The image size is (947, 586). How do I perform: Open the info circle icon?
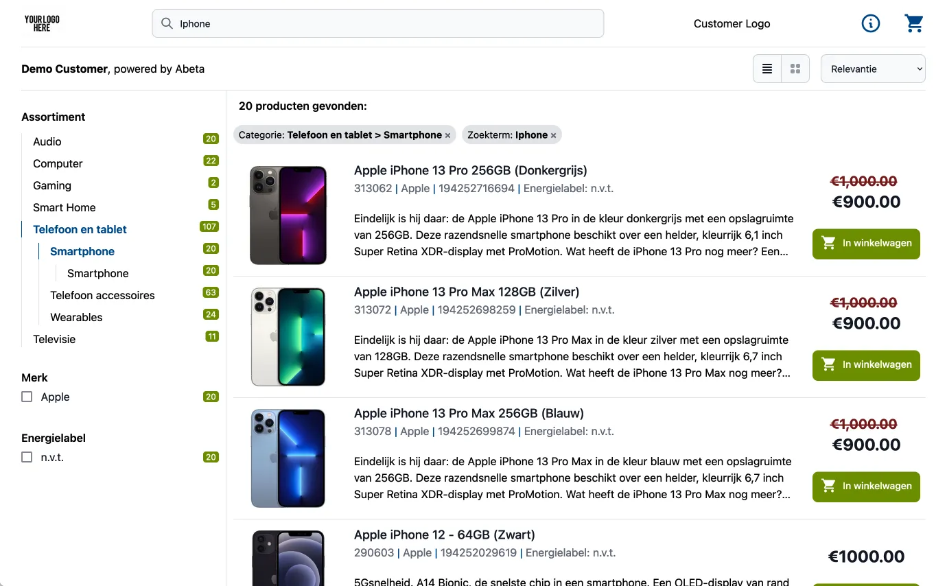(870, 23)
